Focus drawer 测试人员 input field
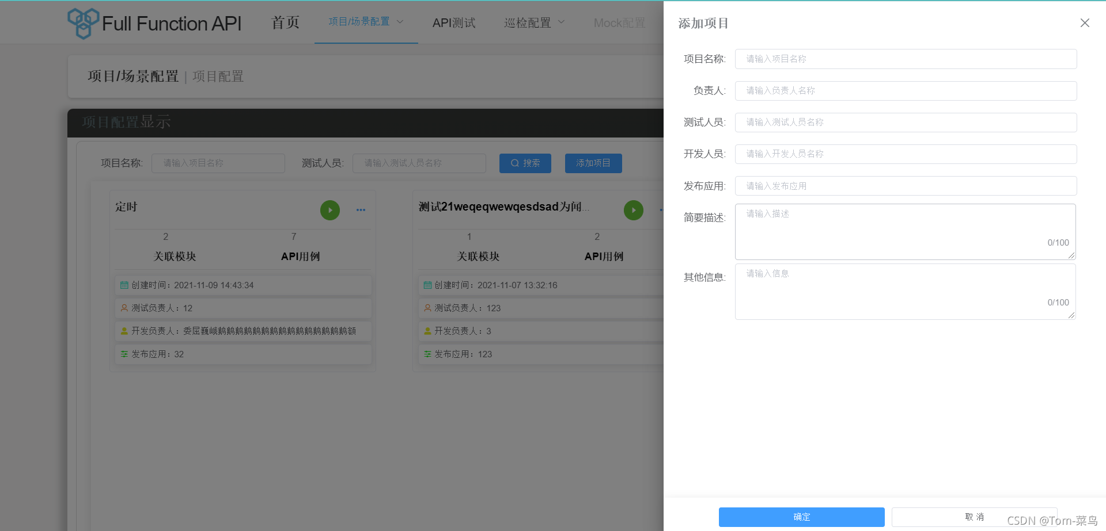Screen dimensions: 1106x531 click(x=906, y=123)
